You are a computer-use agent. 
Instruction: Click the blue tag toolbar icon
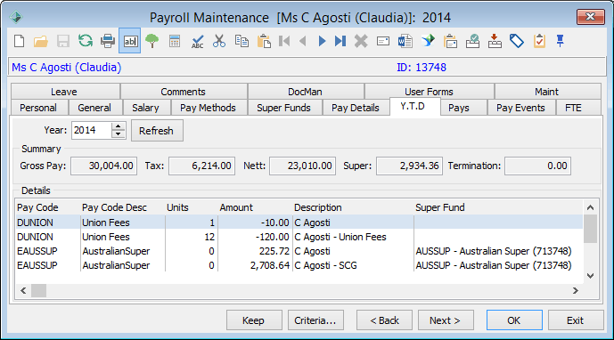(517, 41)
